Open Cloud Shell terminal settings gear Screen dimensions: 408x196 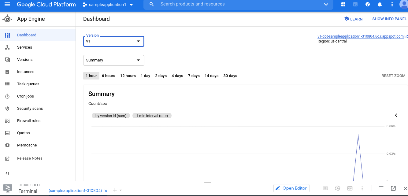pos(338,188)
